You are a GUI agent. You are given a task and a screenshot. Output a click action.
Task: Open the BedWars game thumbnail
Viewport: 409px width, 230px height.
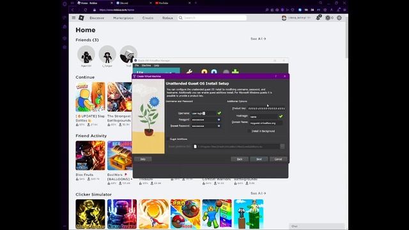click(120, 155)
